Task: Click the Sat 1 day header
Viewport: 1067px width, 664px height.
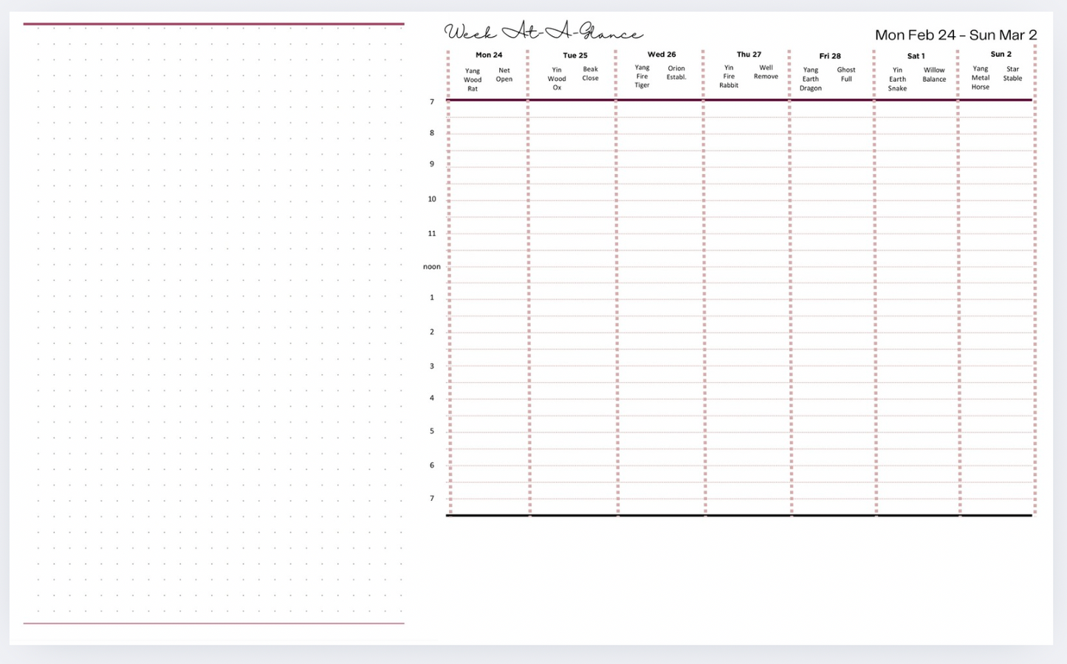Action: [916, 56]
